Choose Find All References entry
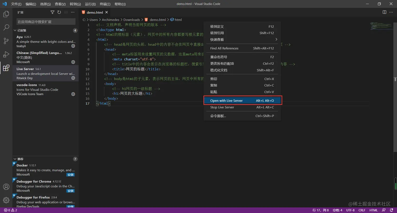397x213 pixels. coord(242,48)
